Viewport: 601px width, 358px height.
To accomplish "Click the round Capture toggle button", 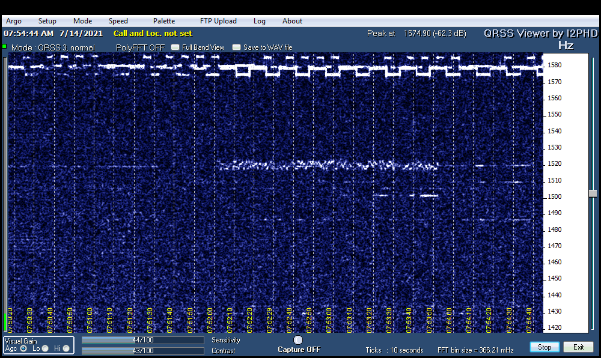I will (x=298, y=340).
